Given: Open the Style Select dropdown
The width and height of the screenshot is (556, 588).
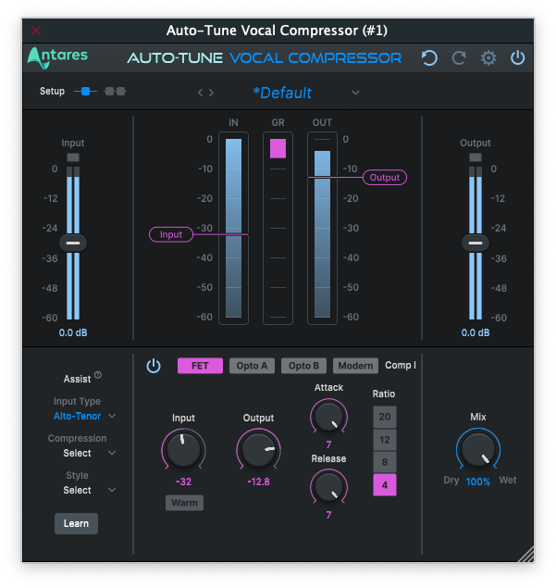Looking at the screenshot, I should click(x=89, y=490).
